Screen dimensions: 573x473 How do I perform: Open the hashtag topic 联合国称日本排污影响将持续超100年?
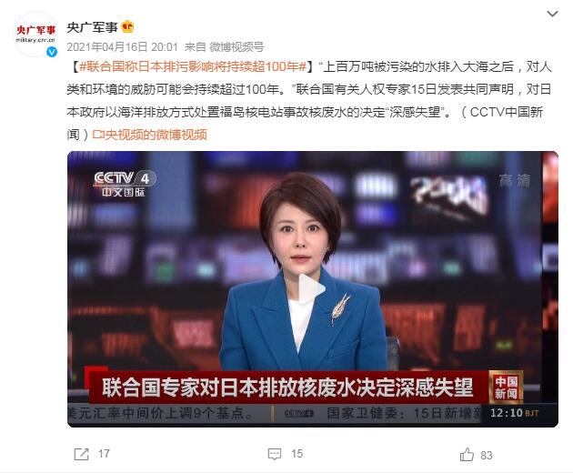pos(193,66)
